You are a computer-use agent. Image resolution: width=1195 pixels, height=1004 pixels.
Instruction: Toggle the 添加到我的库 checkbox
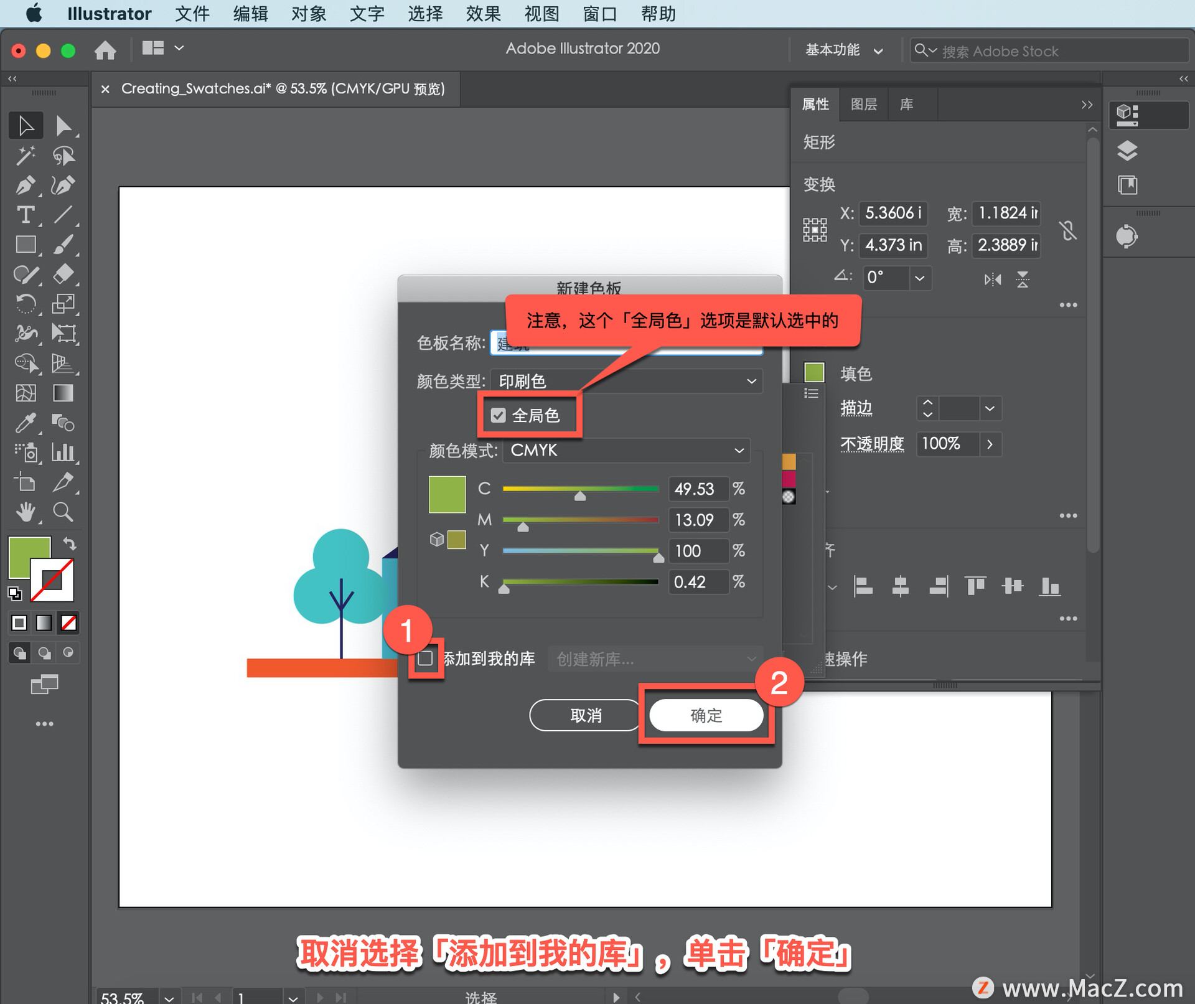426,659
